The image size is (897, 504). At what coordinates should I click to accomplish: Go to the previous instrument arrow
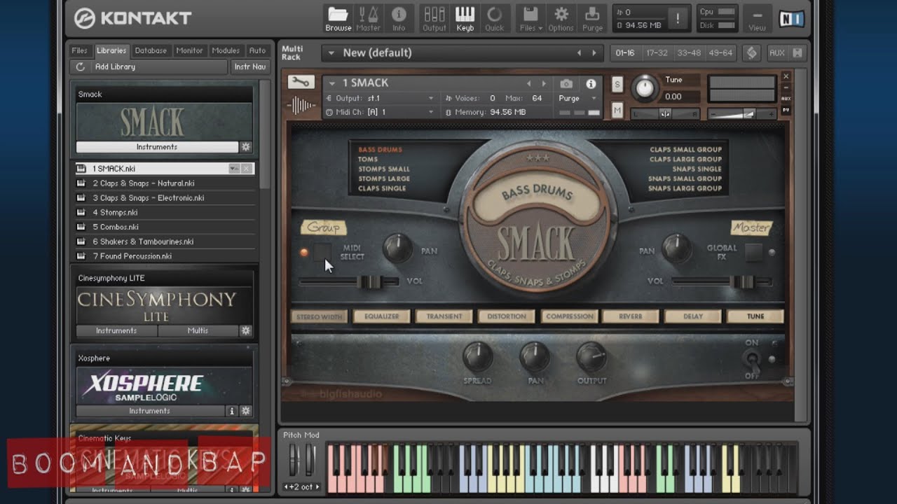529,83
